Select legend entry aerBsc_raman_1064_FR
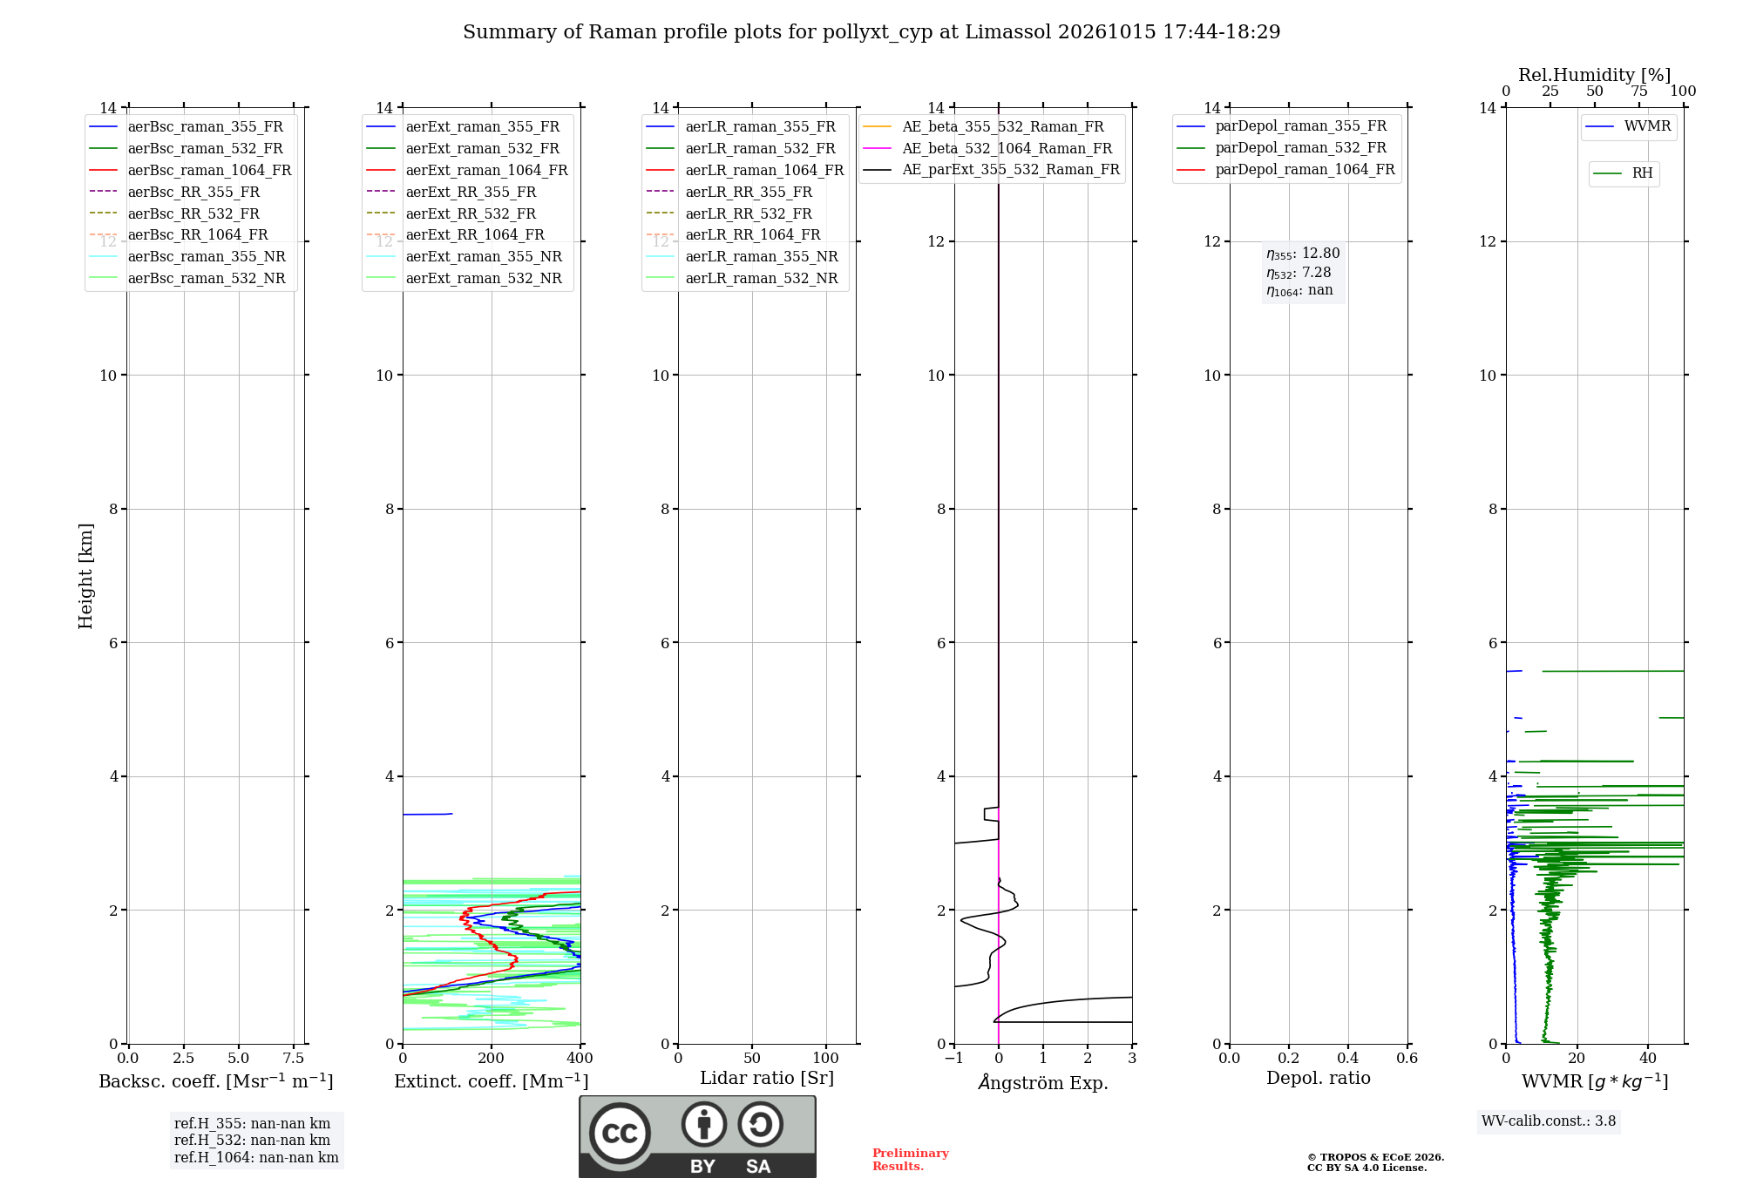This screenshot has height=1185, width=1743. coord(191,171)
